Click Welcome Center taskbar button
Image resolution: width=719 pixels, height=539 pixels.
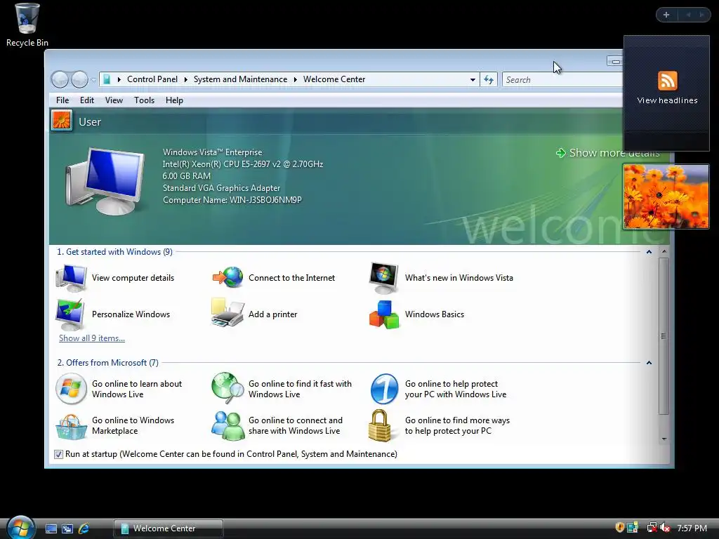click(x=169, y=528)
